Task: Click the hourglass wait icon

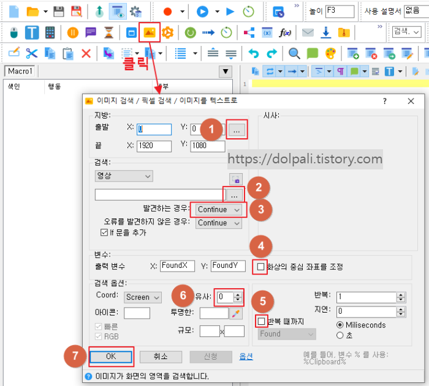Action: (x=109, y=32)
